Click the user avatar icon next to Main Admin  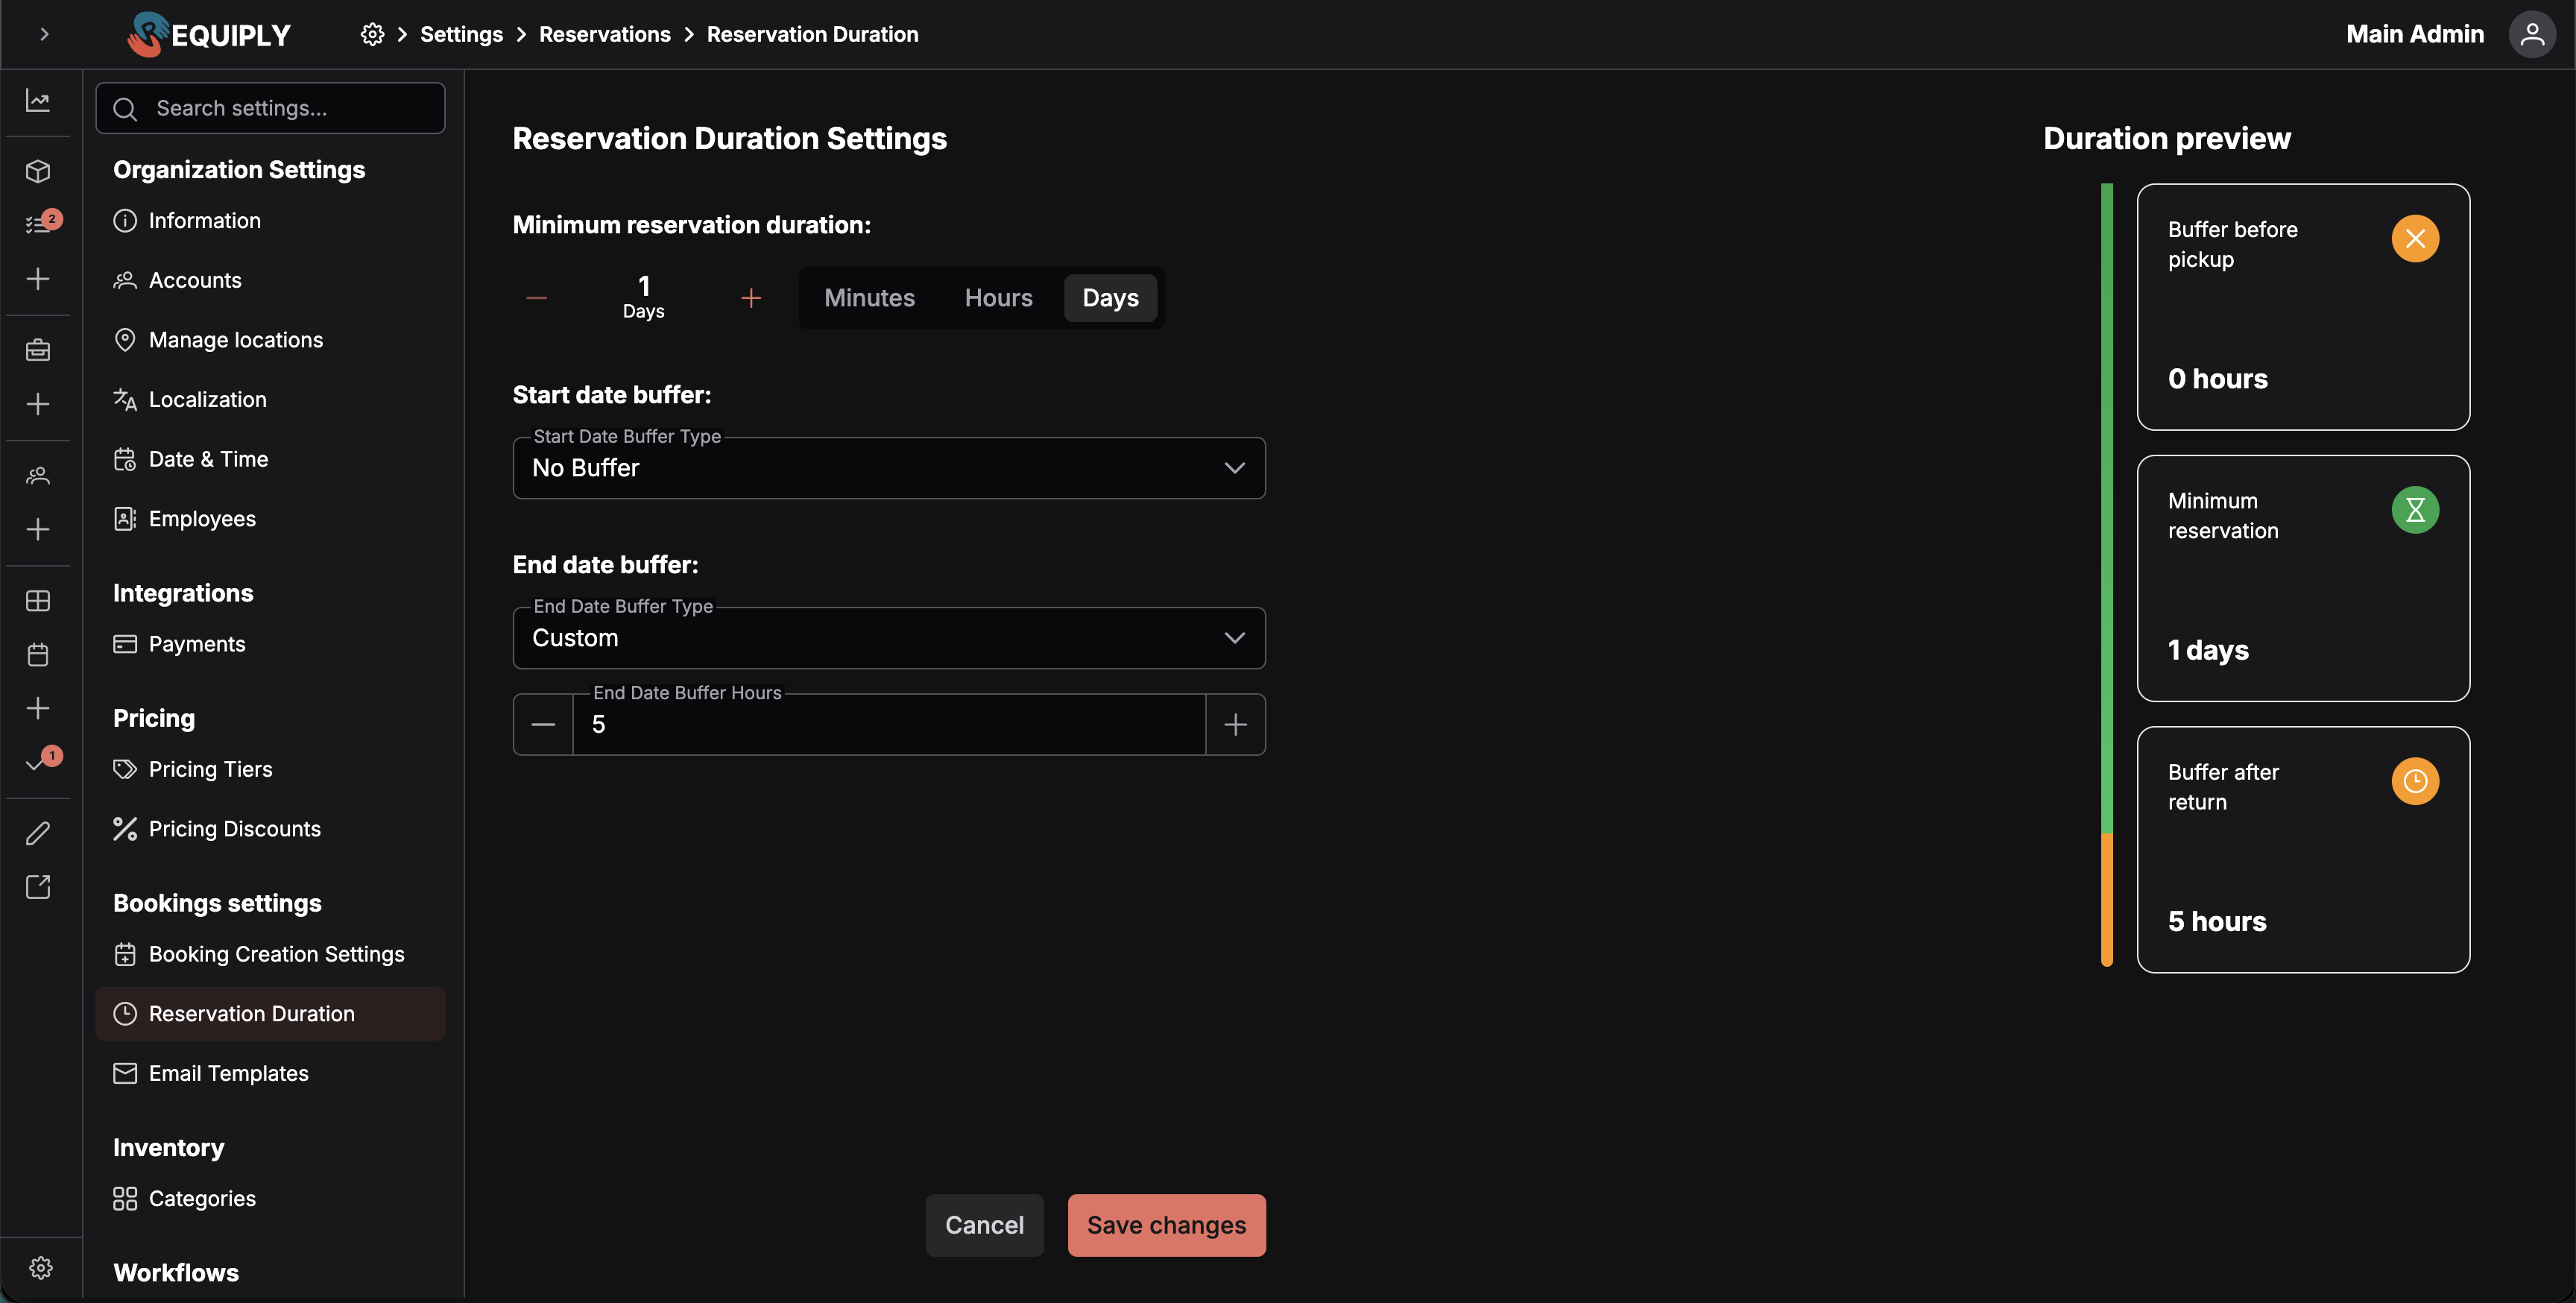[x=2532, y=34]
